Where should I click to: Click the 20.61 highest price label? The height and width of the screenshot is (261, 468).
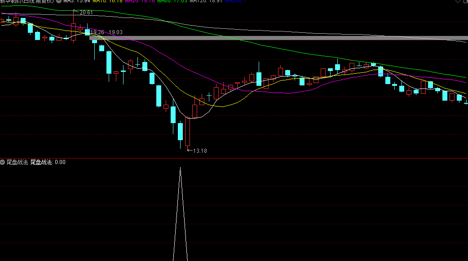coord(86,13)
